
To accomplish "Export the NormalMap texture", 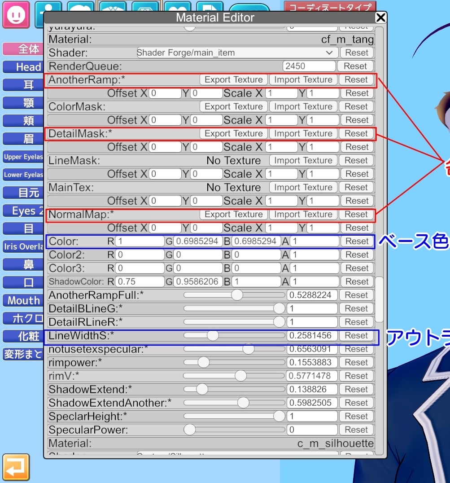I will click(234, 215).
